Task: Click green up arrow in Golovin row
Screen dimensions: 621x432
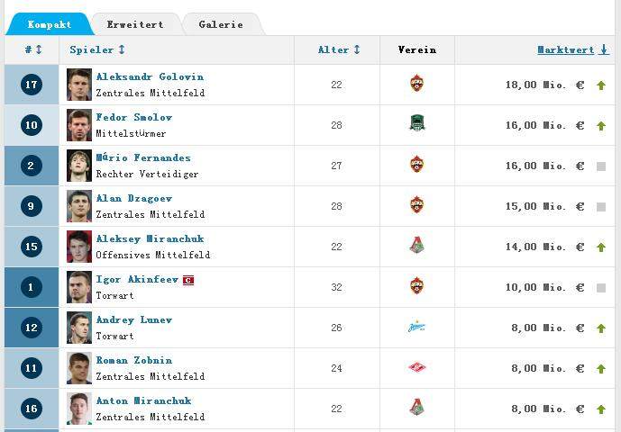Action: click(x=601, y=85)
